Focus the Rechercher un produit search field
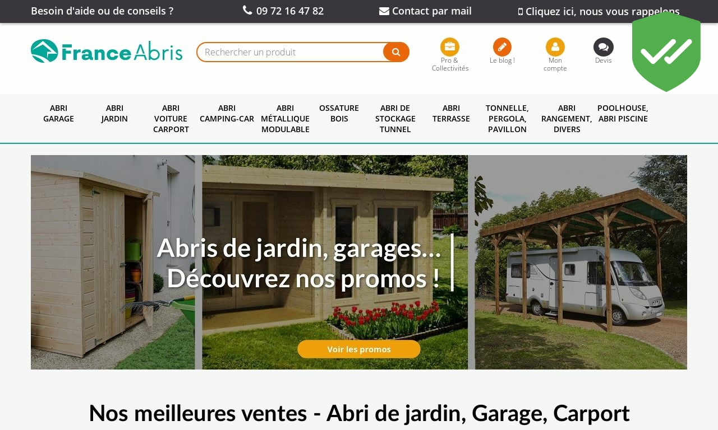Screen dimensions: 718x430 coord(291,52)
